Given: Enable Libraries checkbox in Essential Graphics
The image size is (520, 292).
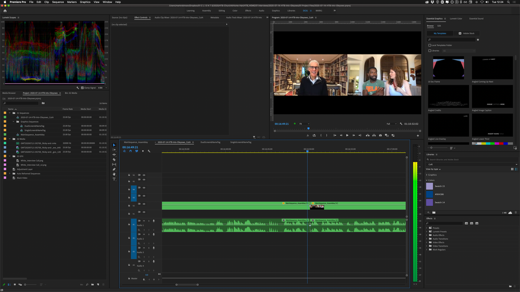Looking at the screenshot, I should click(430, 50).
